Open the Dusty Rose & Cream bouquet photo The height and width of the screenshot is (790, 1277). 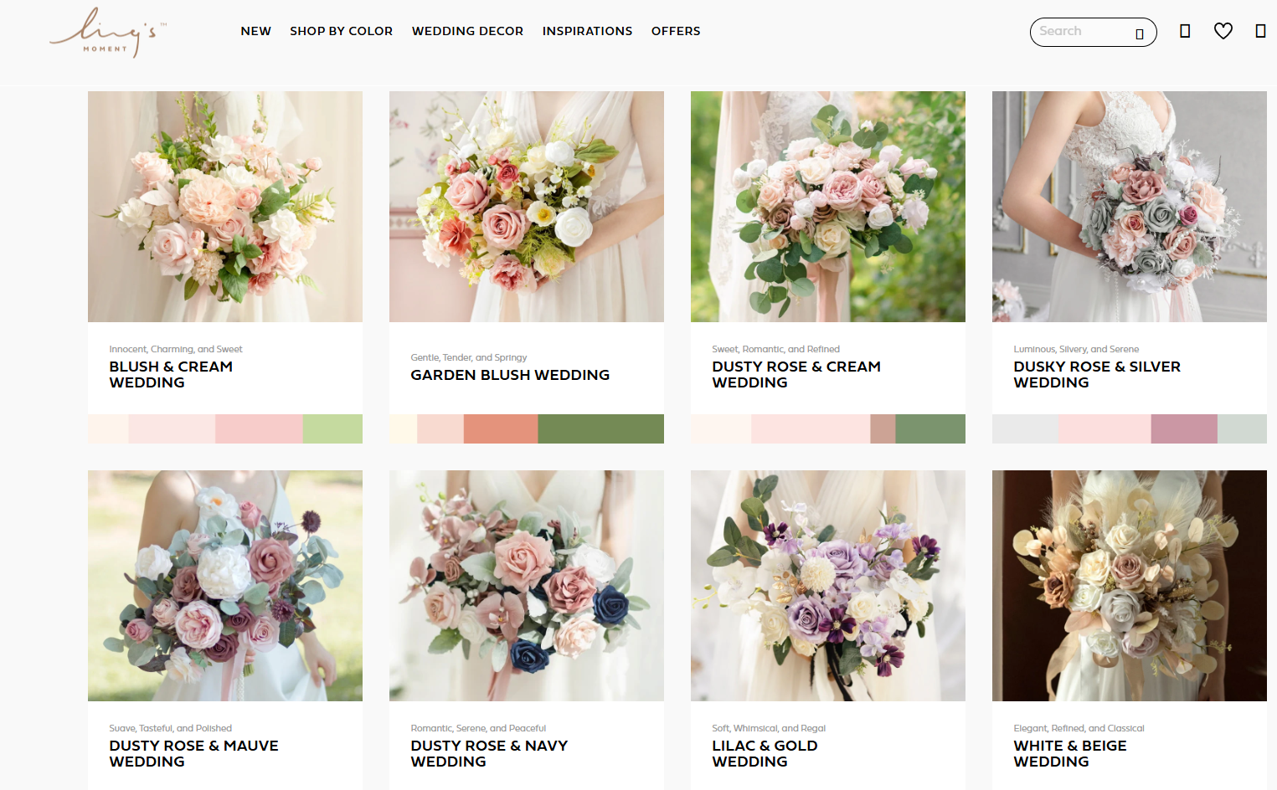(827, 207)
